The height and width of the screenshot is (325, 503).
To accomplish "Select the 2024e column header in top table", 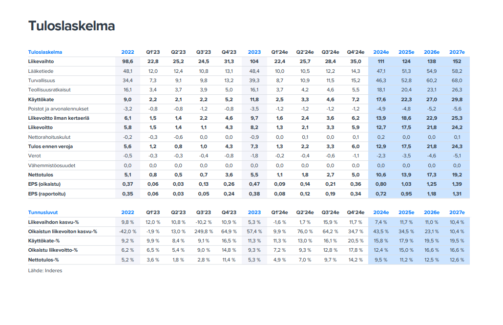I will [x=381, y=52].
